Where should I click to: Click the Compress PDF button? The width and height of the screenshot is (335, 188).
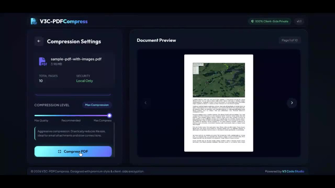coord(73,151)
